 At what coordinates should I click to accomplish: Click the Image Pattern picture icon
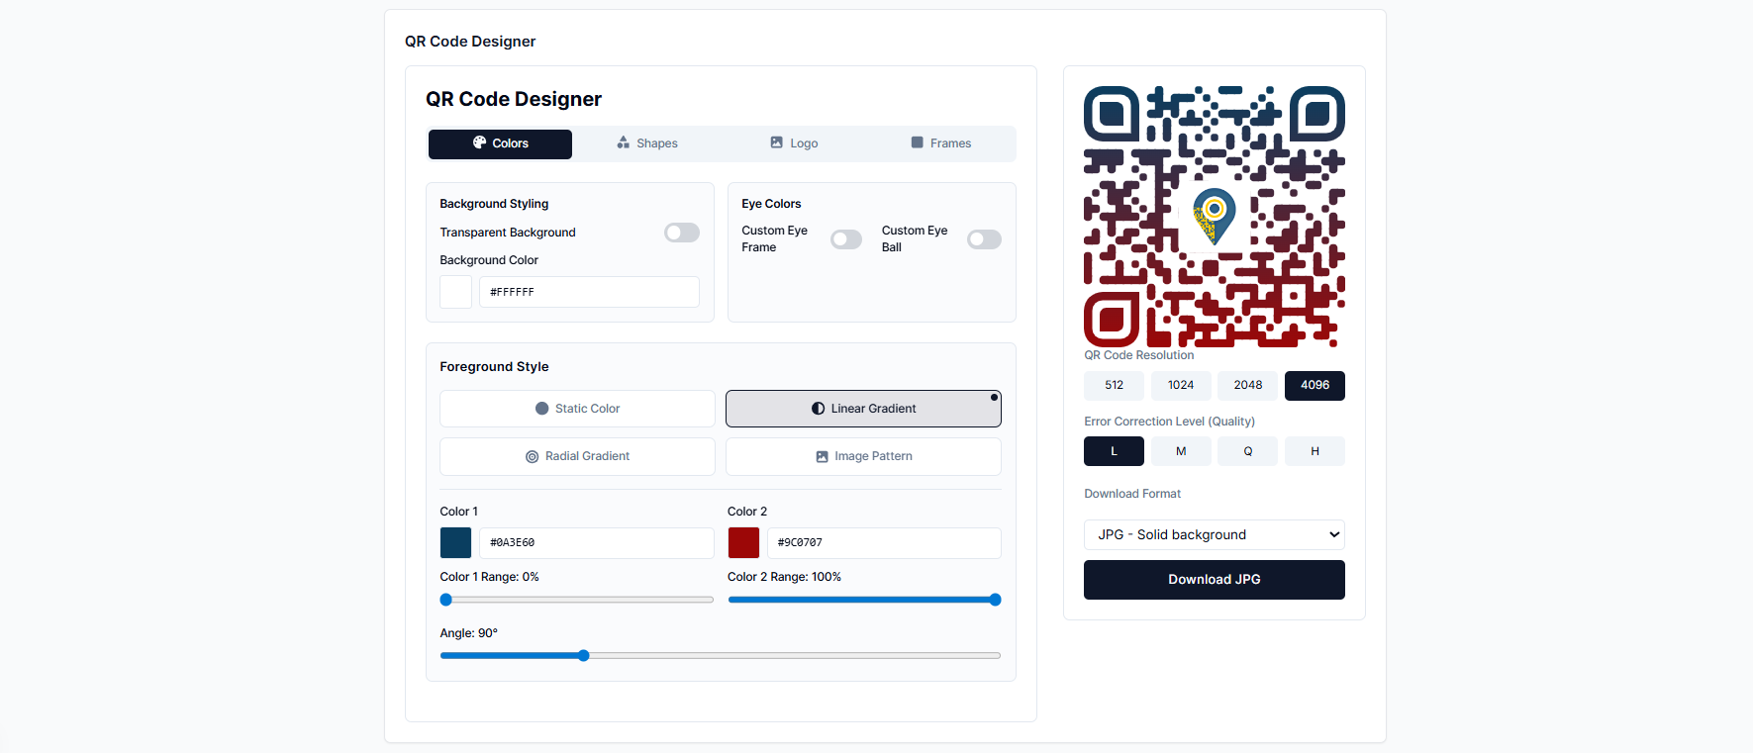coord(822,457)
